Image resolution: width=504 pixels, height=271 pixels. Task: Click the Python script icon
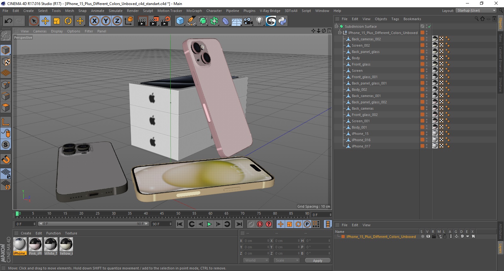pyautogui.click(x=282, y=21)
